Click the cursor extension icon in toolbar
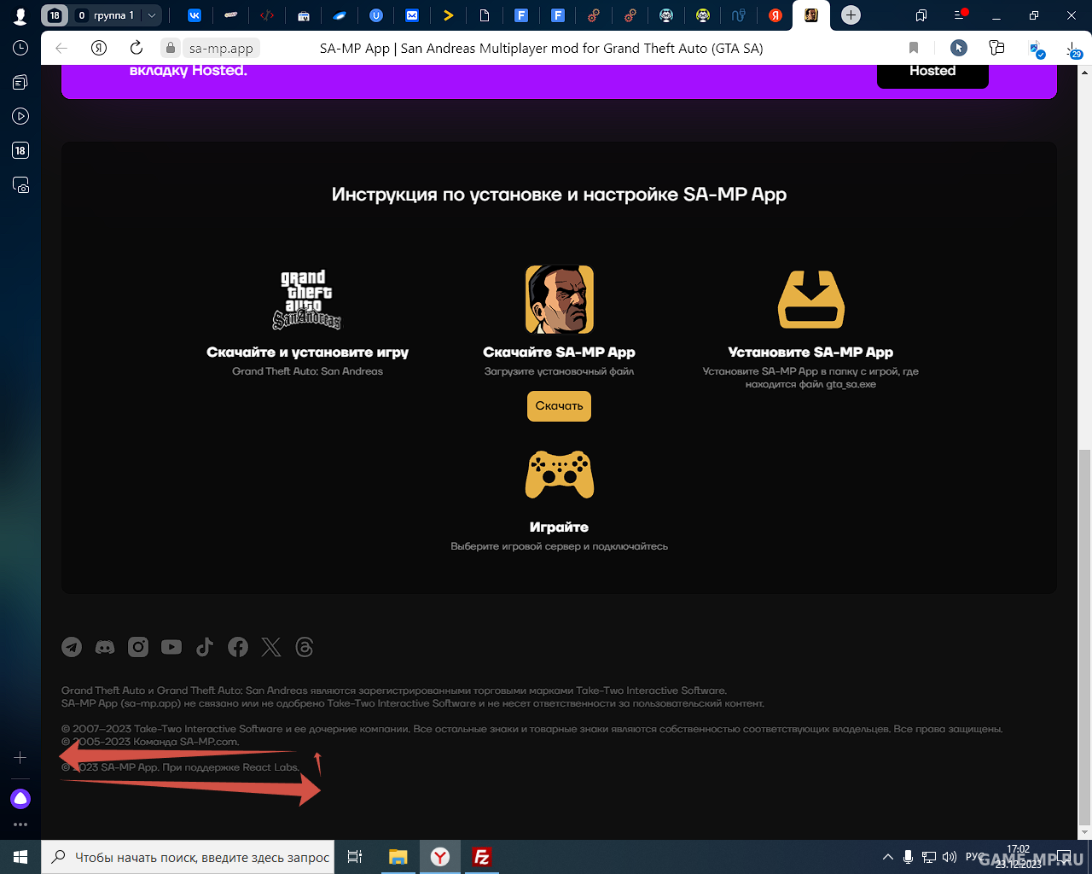Screen dimensions: 1092x874 coord(959,49)
